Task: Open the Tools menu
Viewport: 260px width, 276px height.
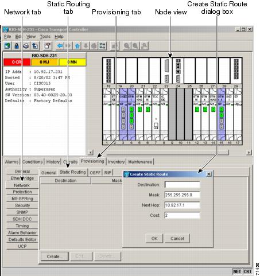Action: [45, 37]
